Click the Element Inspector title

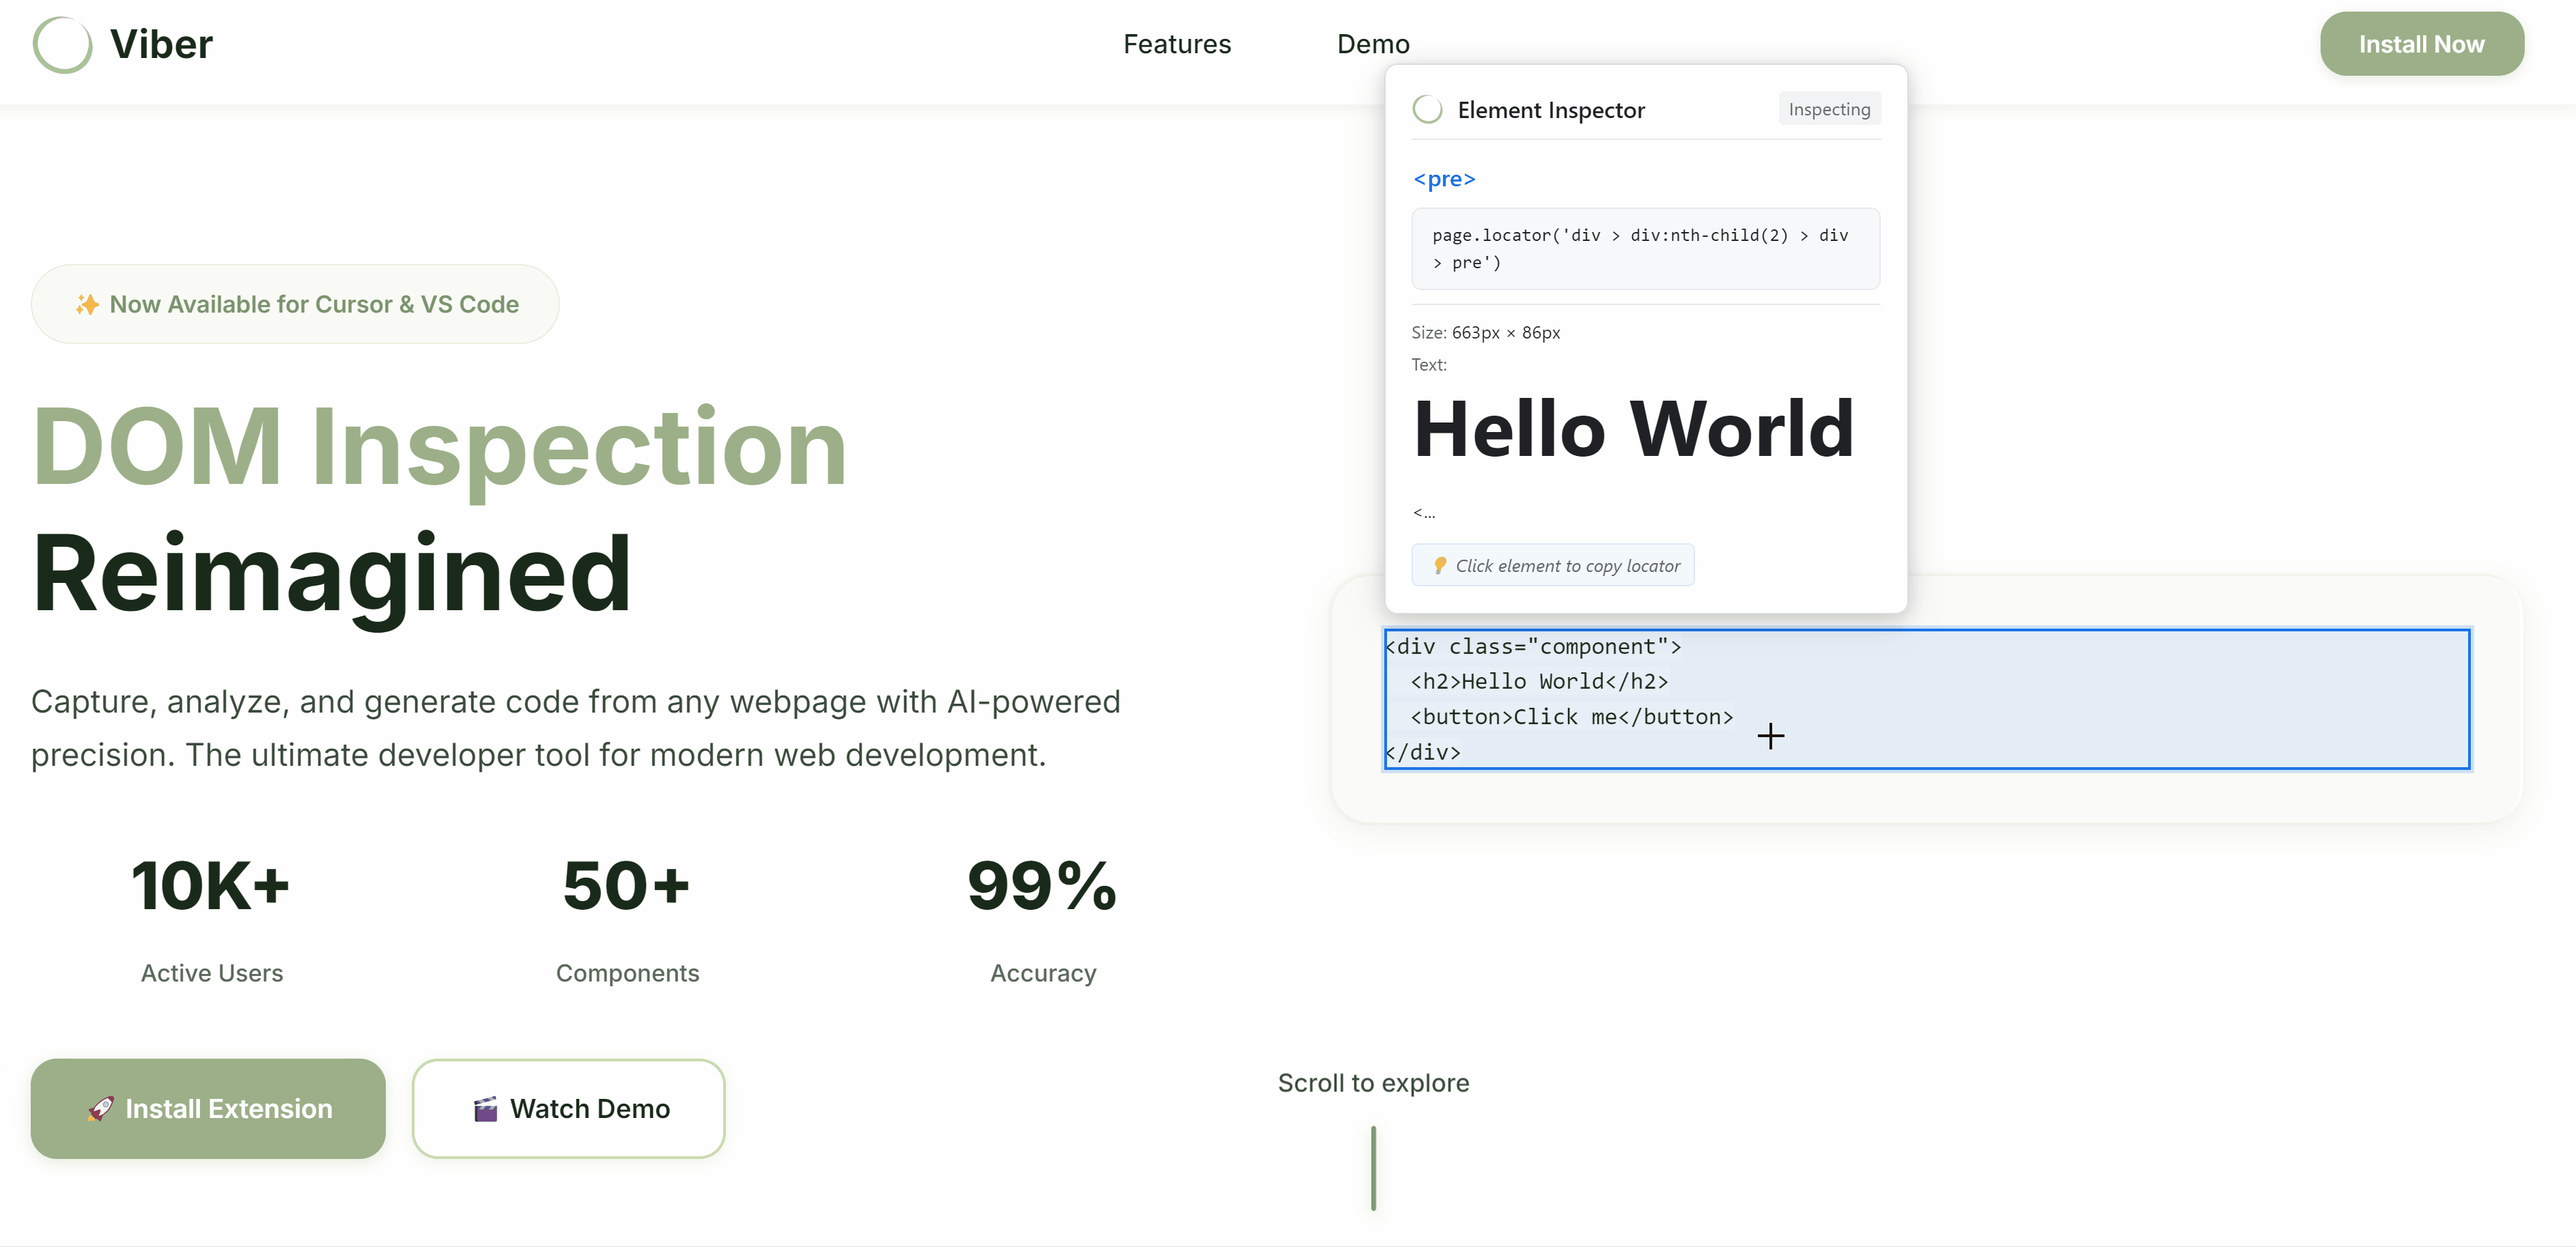click(x=1551, y=110)
